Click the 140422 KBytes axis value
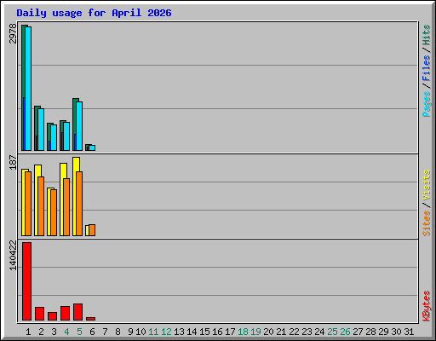This screenshot has height=341, width=436. (13, 255)
